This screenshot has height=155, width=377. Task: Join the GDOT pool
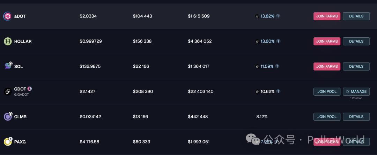[327, 91]
